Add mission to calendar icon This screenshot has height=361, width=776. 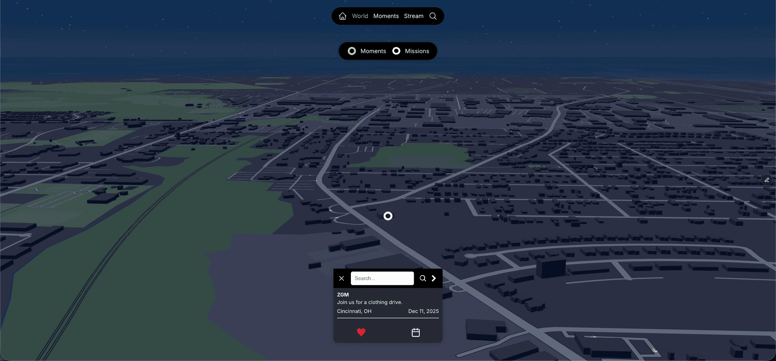click(416, 332)
